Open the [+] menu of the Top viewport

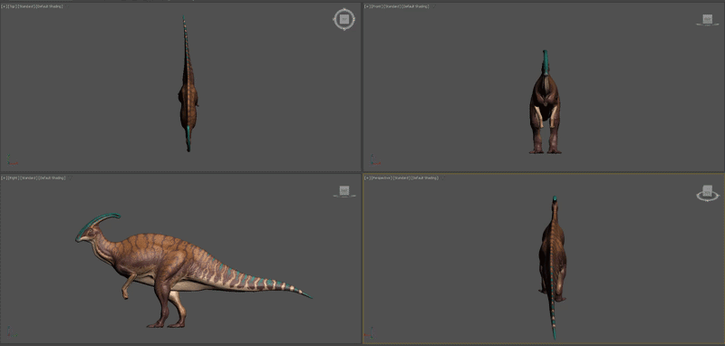tap(5, 7)
